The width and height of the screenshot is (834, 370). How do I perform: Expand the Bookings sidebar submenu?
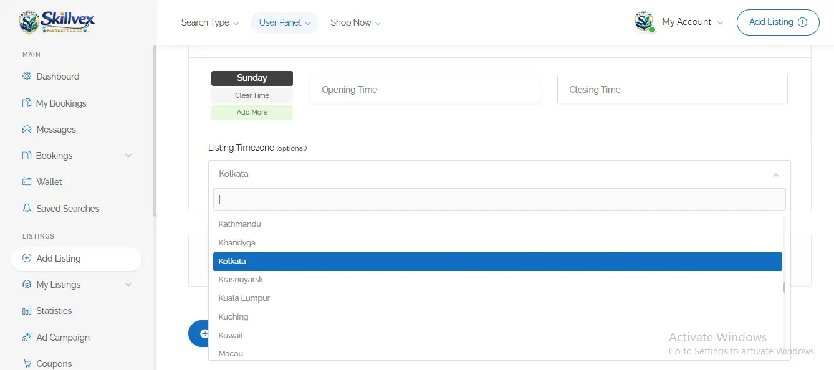coord(128,156)
